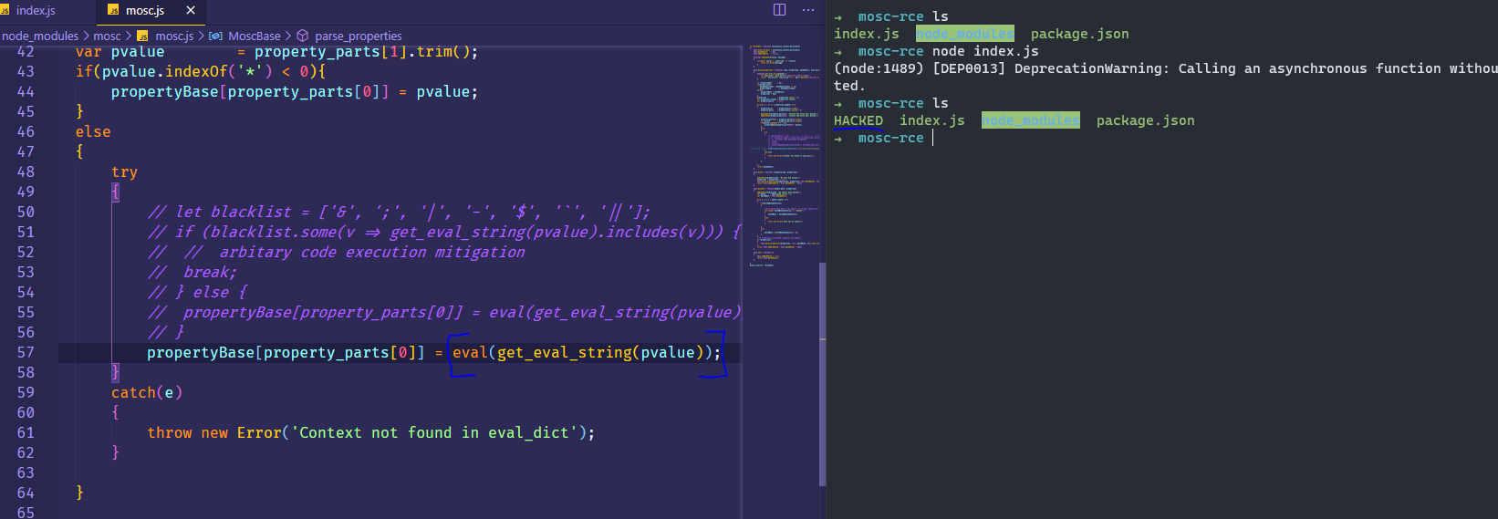Click 'throw new Error' on line 61

point(214,432)
